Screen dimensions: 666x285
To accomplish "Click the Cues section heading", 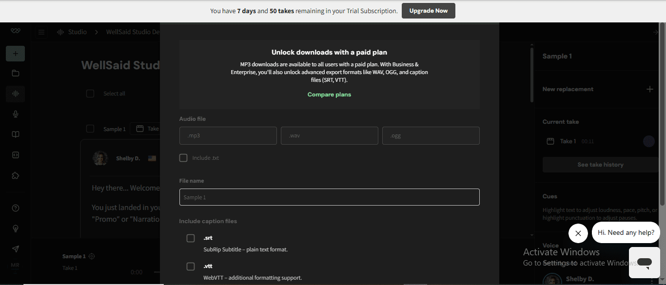I will [x=550, y=196].
